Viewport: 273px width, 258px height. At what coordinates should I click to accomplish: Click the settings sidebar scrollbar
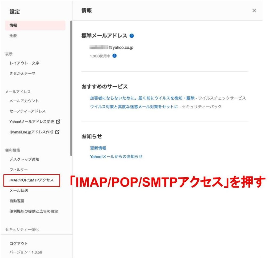pyautogui.click(x=71, y=88)
